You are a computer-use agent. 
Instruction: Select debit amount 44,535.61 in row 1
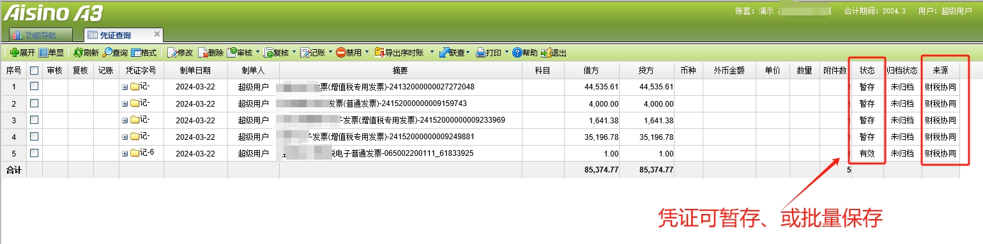coord(601,87)
